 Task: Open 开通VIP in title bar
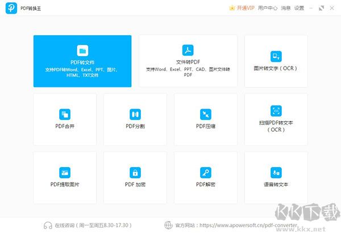pyautogui.click(x=246, y=8)
